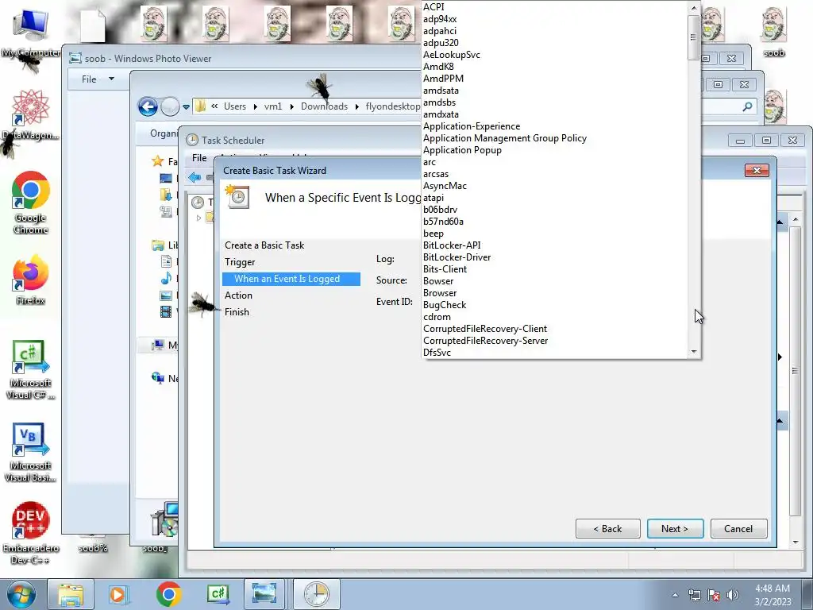Open File menu in Photo Viewer

(98, 79)
